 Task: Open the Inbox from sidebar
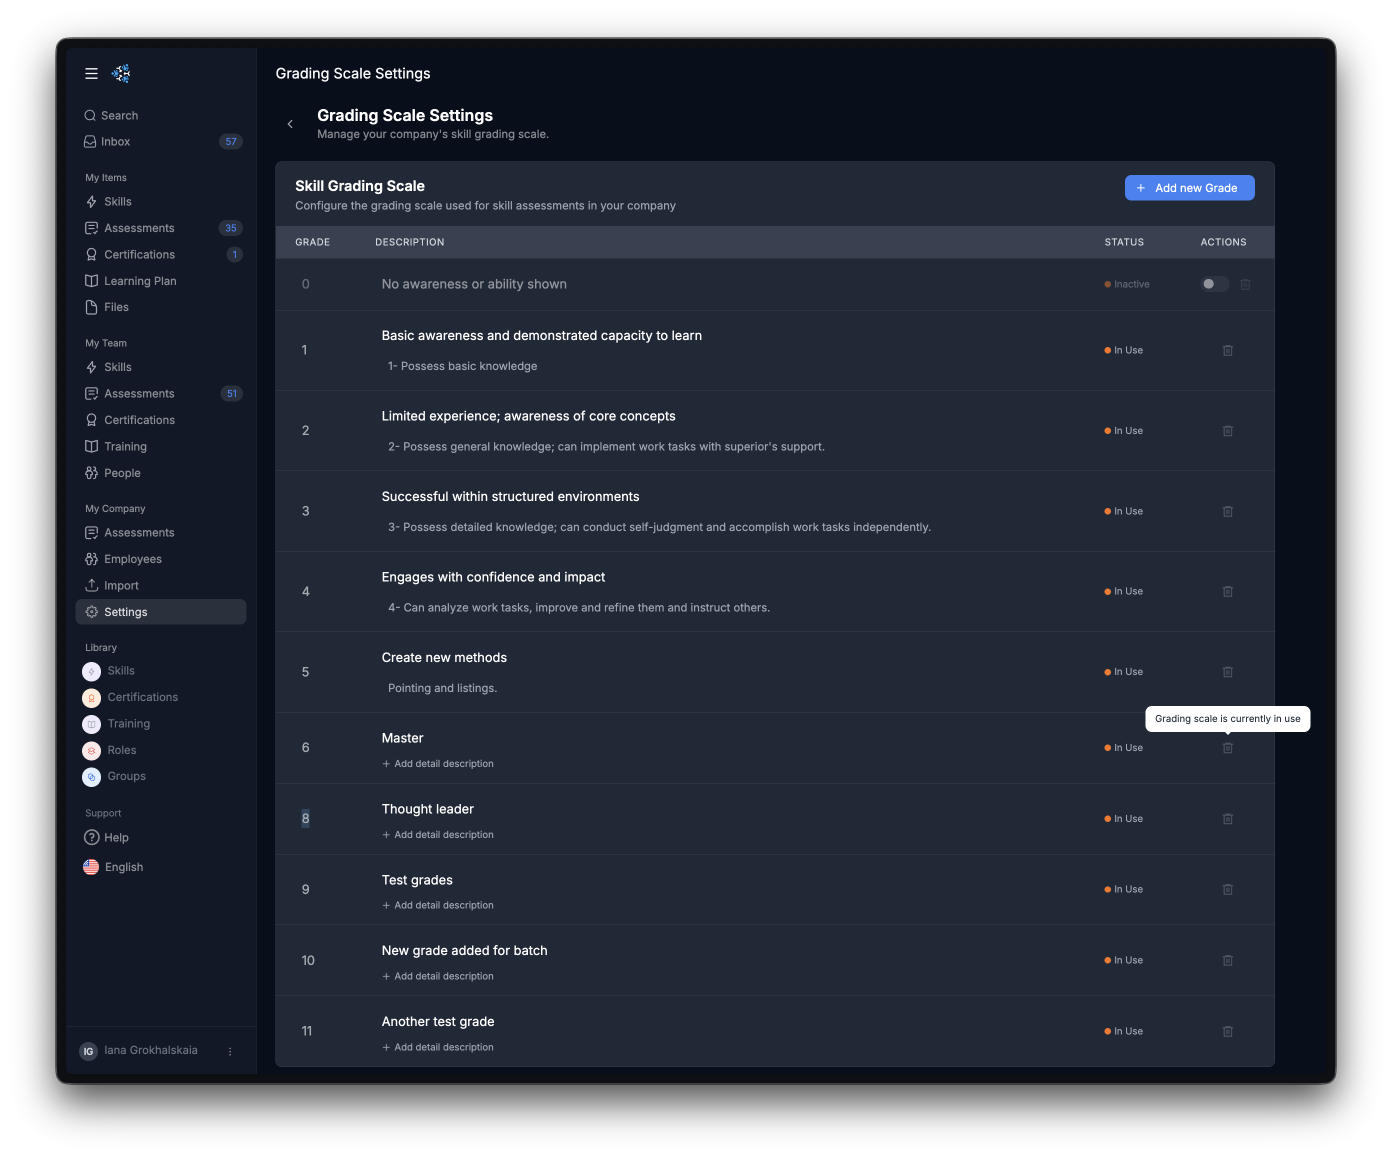click(x=115, y=141)
